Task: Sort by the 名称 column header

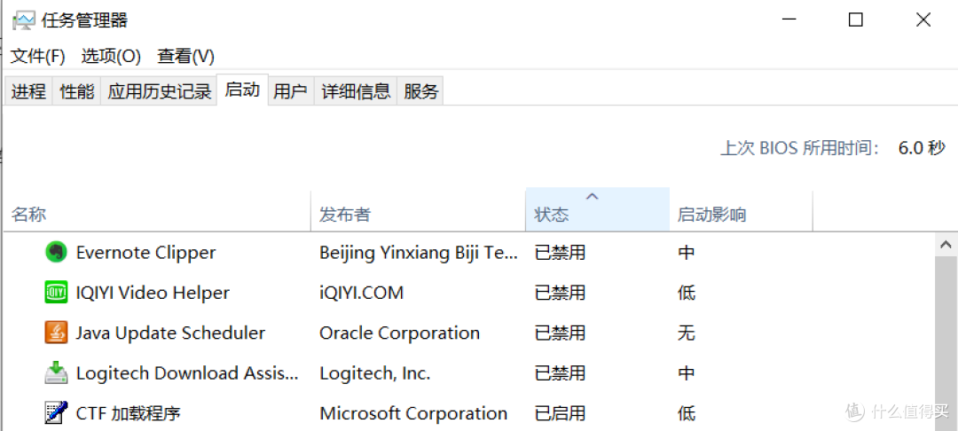Action: click(x=158, y=210)
